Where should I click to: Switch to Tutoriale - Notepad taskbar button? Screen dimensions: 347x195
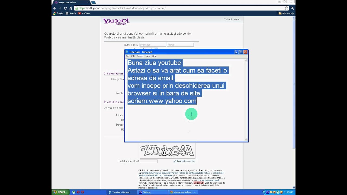[x=121, y=192]
